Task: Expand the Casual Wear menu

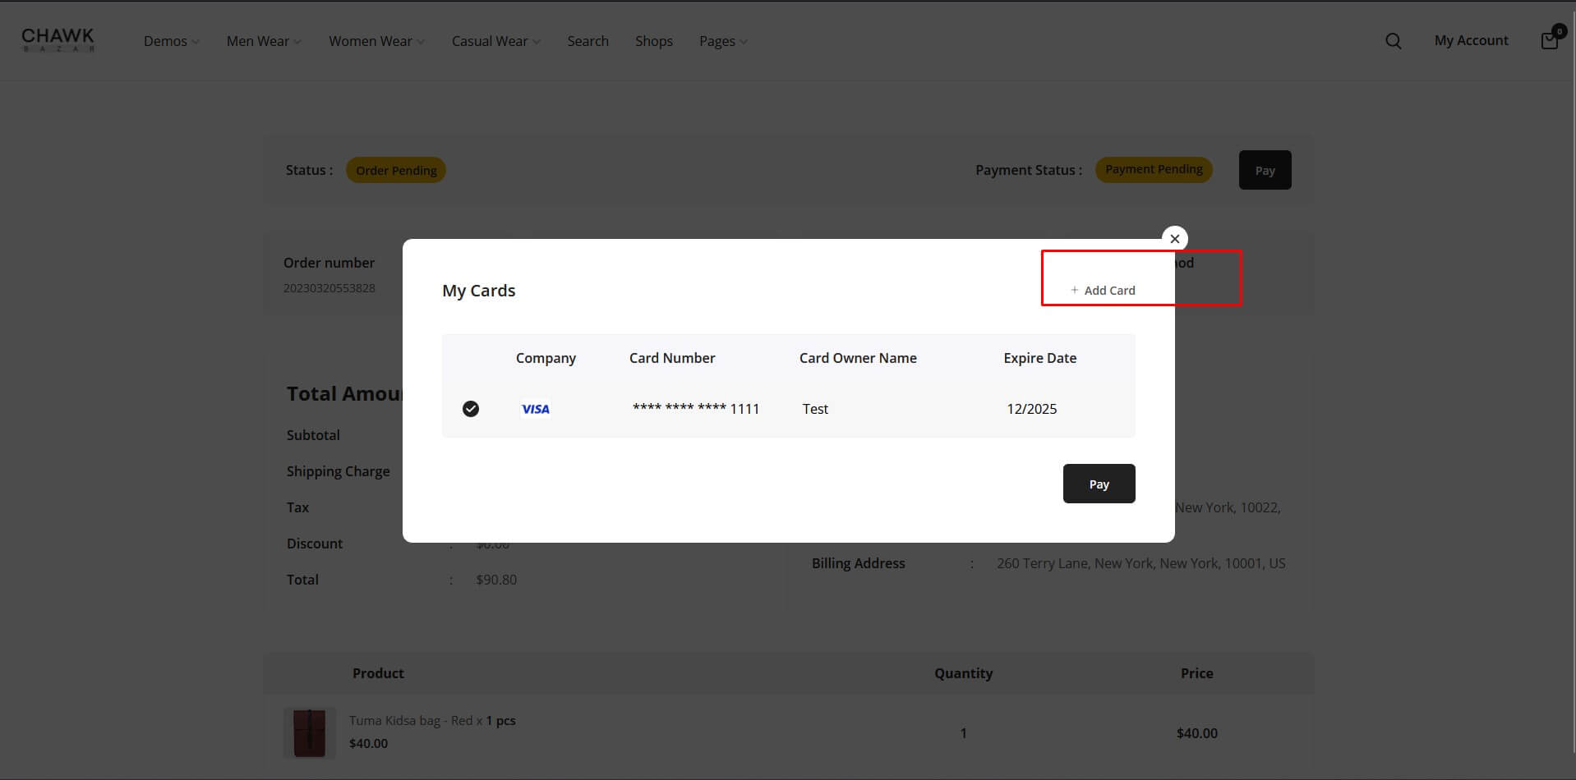Action: click(x=495, y=41)
